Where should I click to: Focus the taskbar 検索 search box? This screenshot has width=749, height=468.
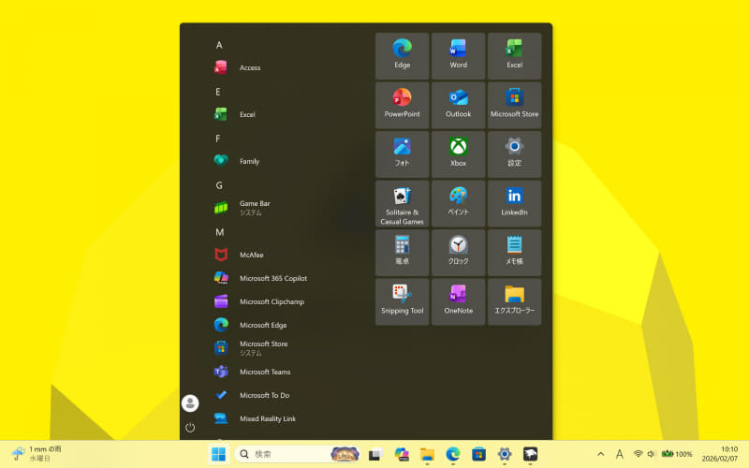coord(297,454)
